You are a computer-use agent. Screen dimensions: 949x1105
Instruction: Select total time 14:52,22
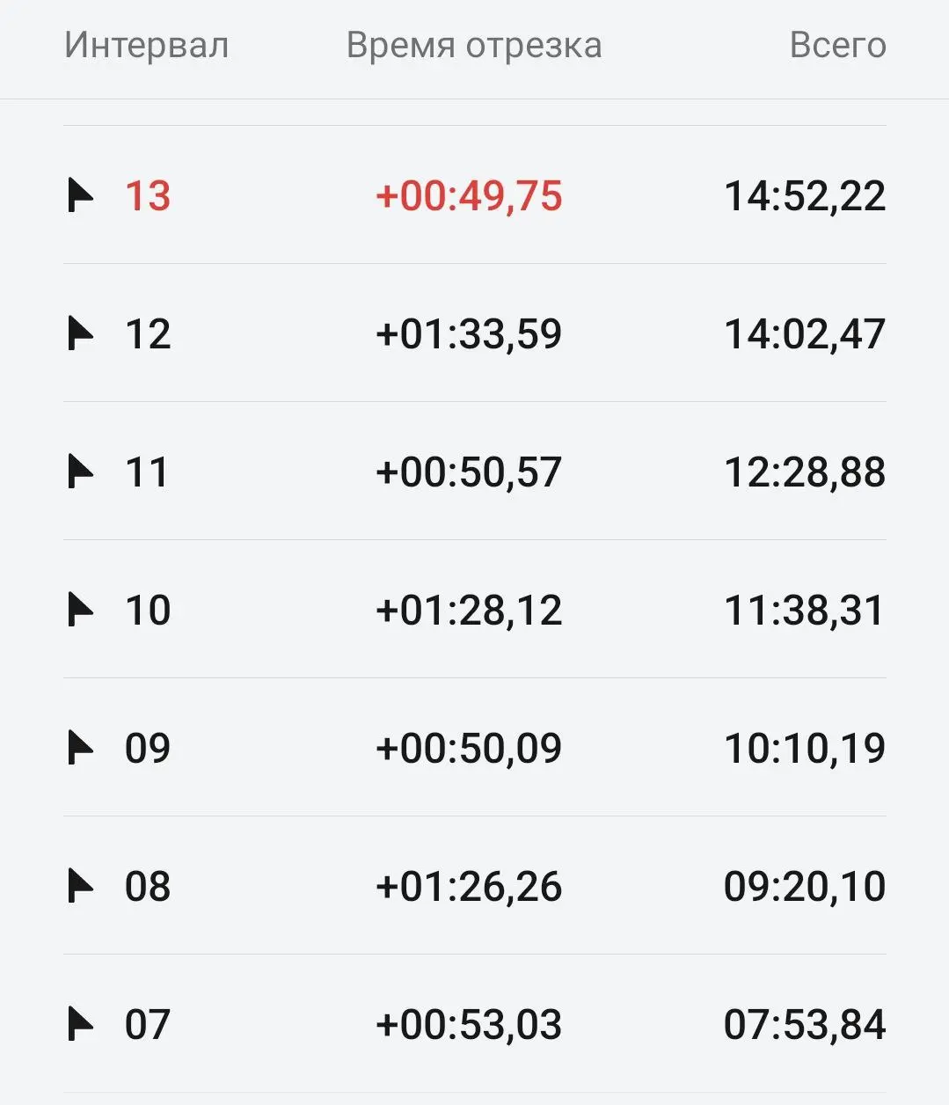click(x=805, y=195)
